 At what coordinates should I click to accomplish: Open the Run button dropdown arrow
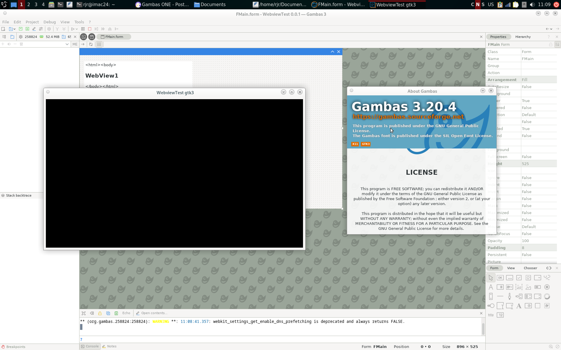(77, 29)
